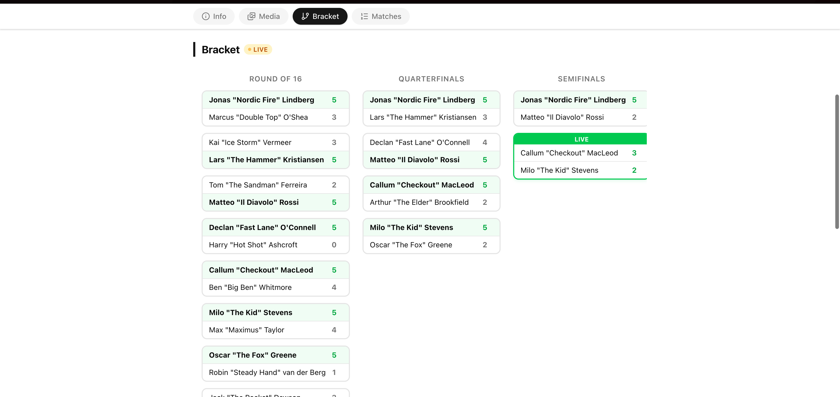This screenshot has height=397, width=840.
Task: Select Declan O'Connell in Quarterfinals
Action: tap(431, 142)
